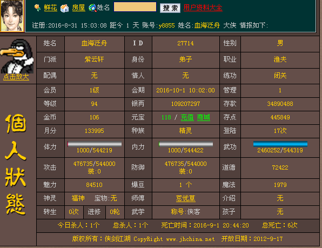This screenshot has height=248, width=322.
Task: Click the blue 武功 progress bar
Action: tap(280, 144)
